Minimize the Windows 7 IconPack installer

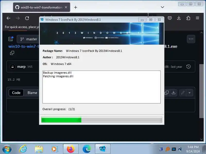click(x=142, y=20)
